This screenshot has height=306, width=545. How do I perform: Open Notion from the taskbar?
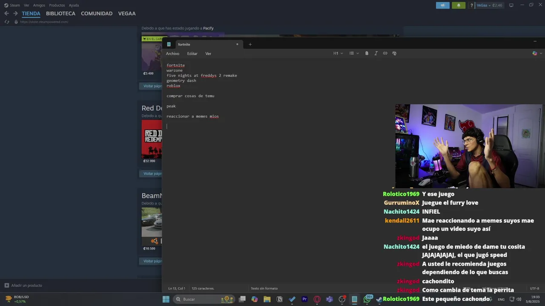click(279, 299)
